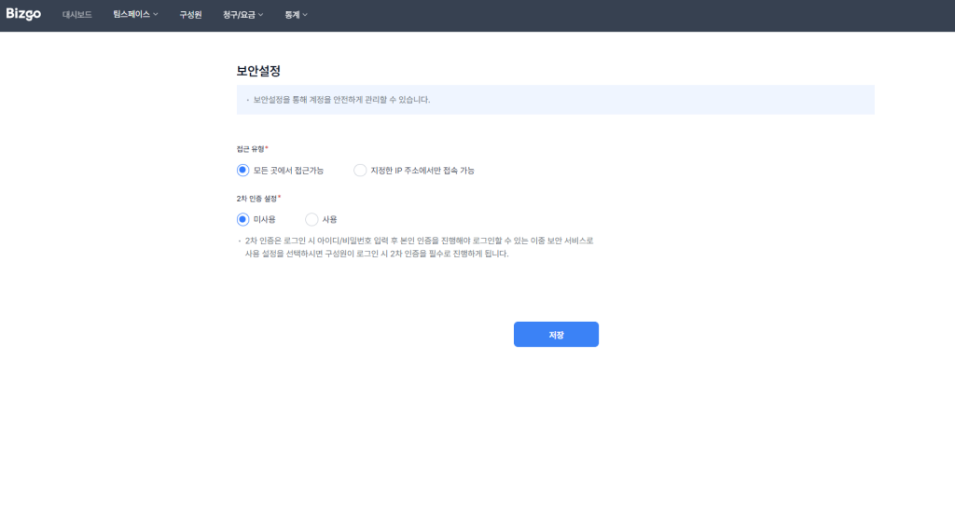955x524 pixels.
Task: Click the 접근 유형 field label
Action: tap(252, 149)
